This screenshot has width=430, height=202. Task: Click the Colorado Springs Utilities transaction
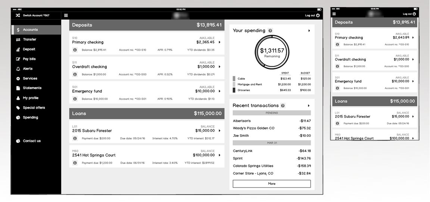tap(272, 166)
